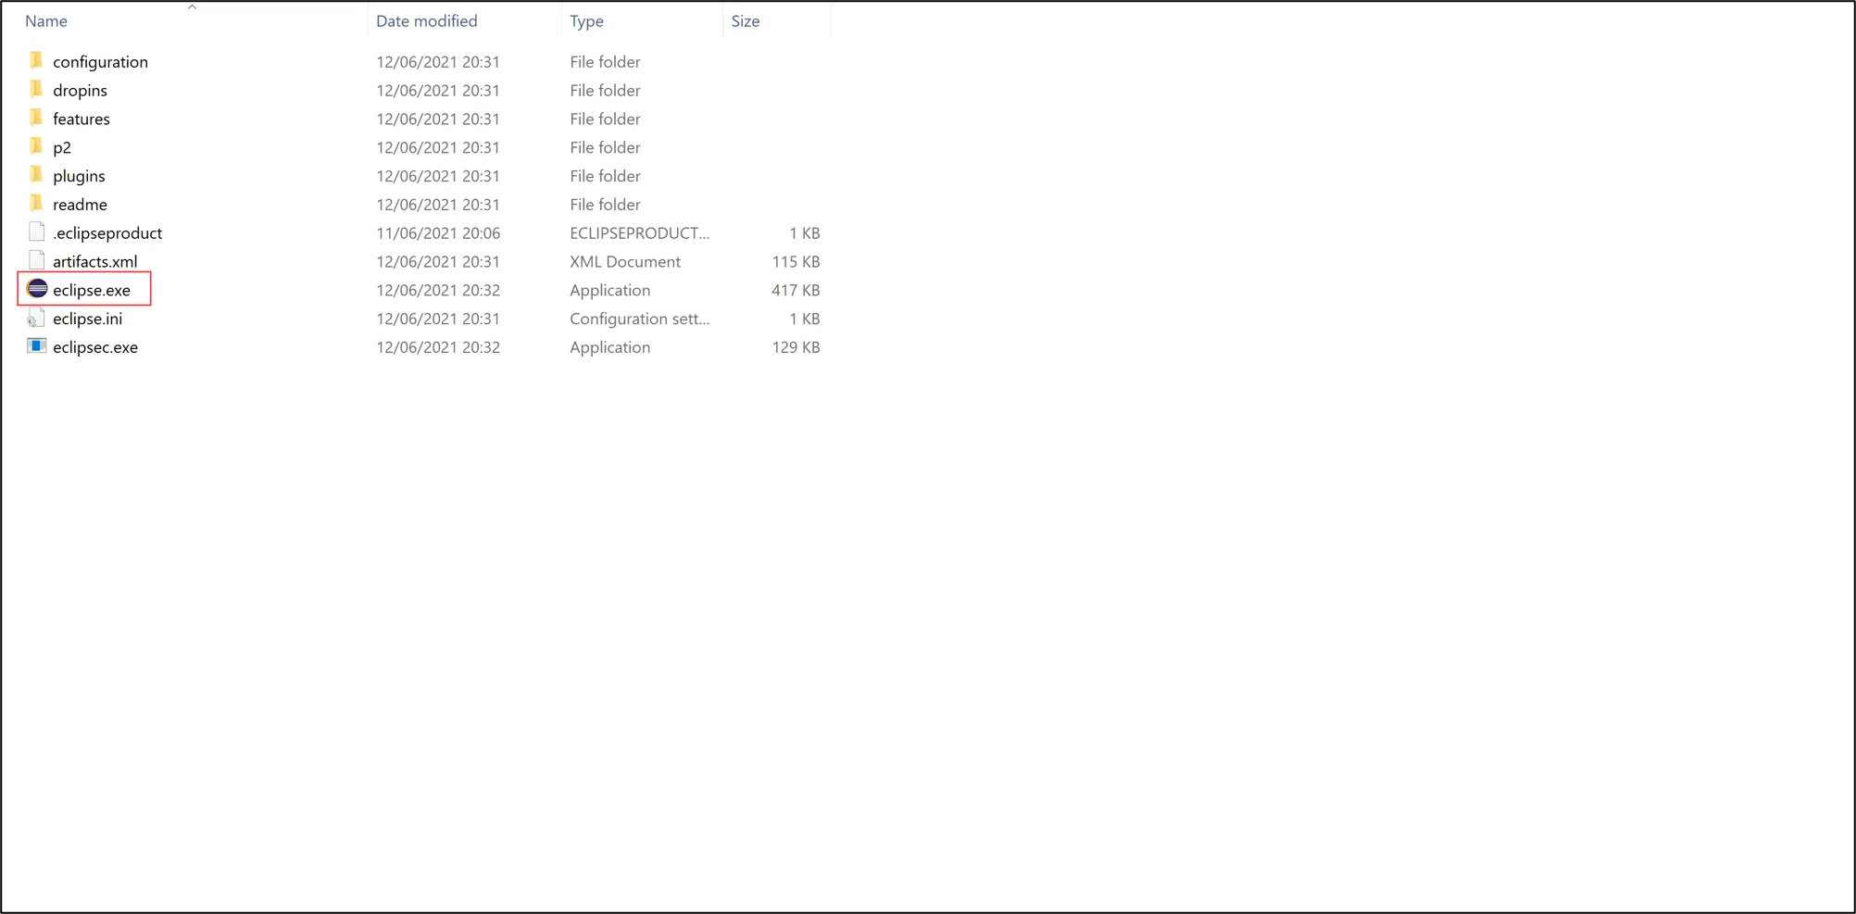1856x914 pixels.
Task: Sort files by the Type column header
Action: [587, 20]
